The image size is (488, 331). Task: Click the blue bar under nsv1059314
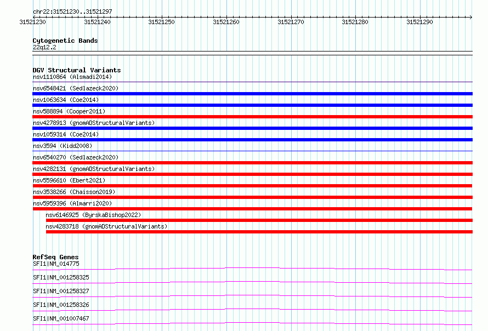pyautogui.click(x=252, y=140)
